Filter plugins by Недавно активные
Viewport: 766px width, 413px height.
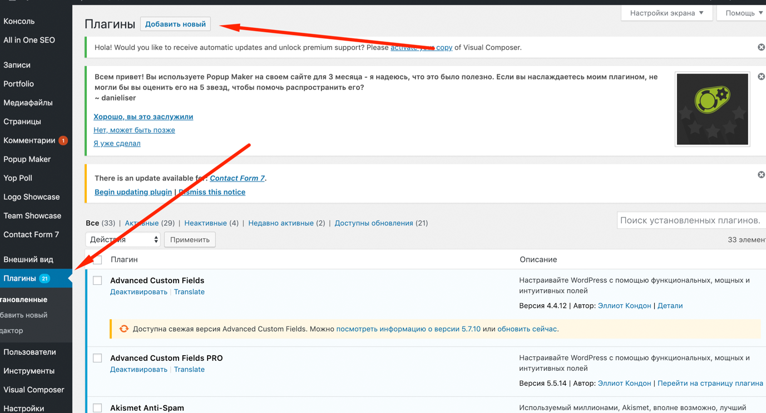point(281,223)
